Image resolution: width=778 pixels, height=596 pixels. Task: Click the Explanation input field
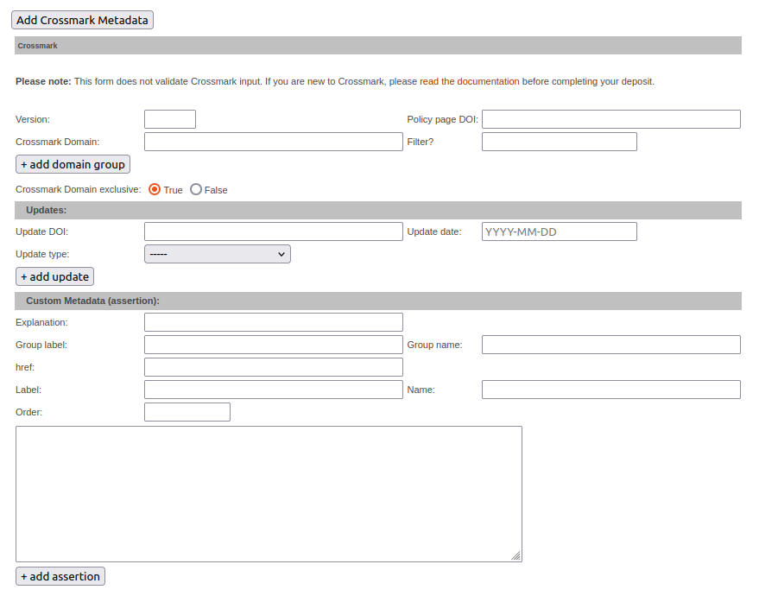tap(273, 321)
